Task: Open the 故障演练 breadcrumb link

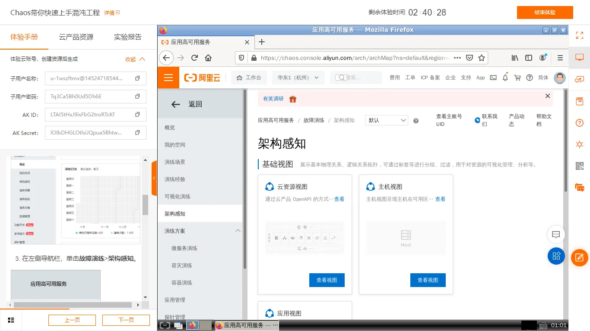Action: point(314,120)
